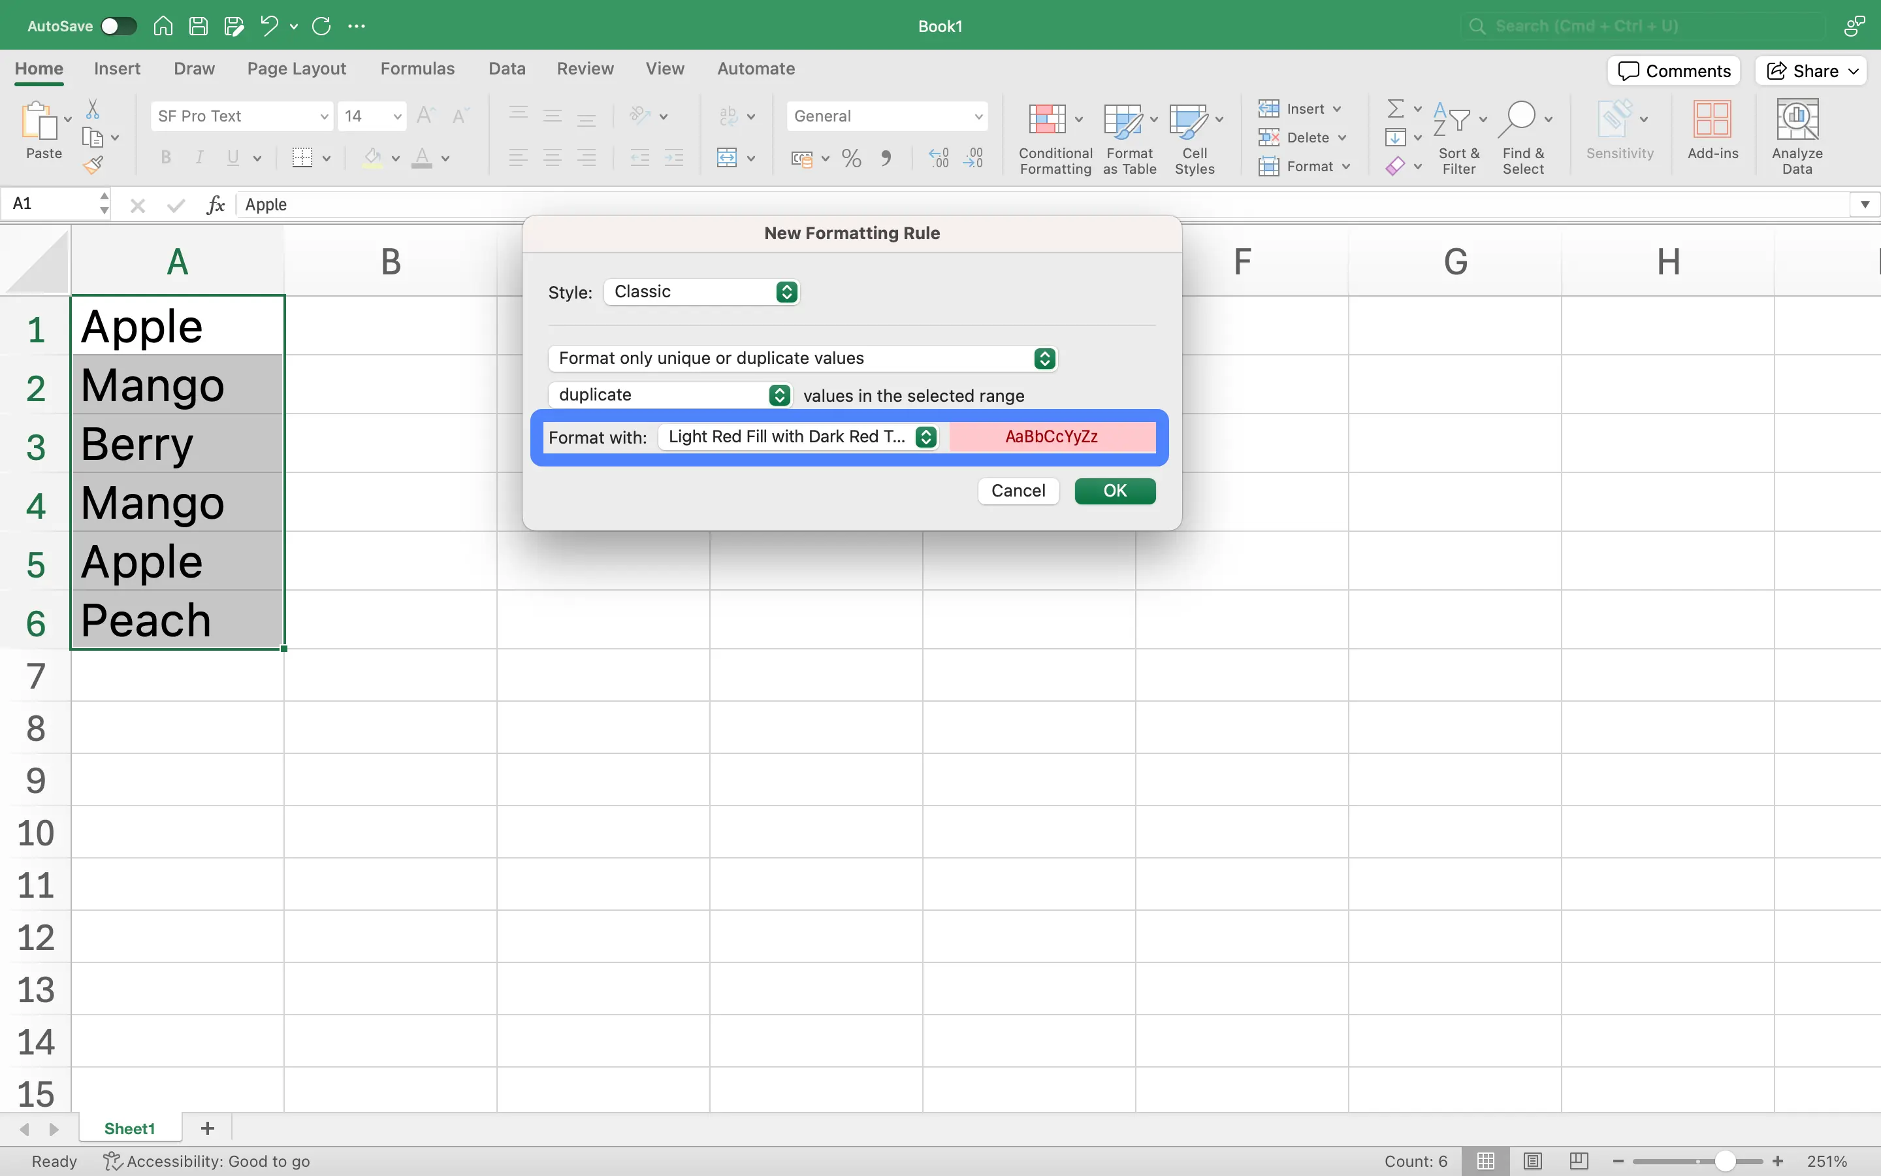This screenshot has height=1176, width=1881.
Task: Switch to the Formulas tab
Action: (417, 69)
